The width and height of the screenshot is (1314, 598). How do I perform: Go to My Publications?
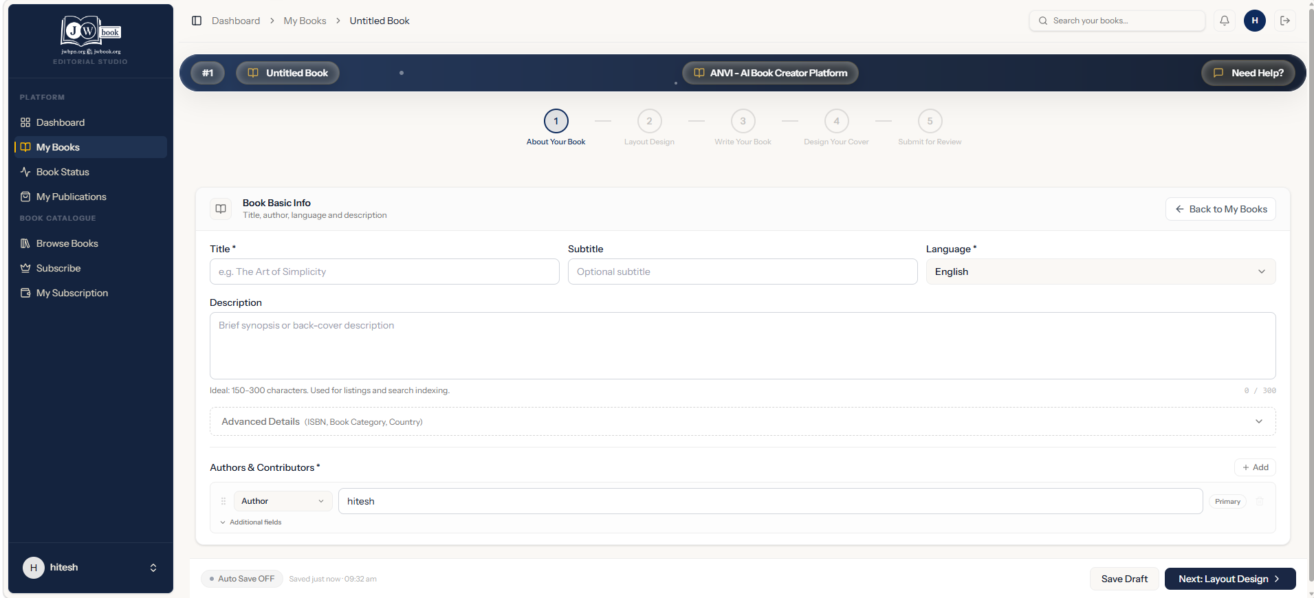point(91,197)
